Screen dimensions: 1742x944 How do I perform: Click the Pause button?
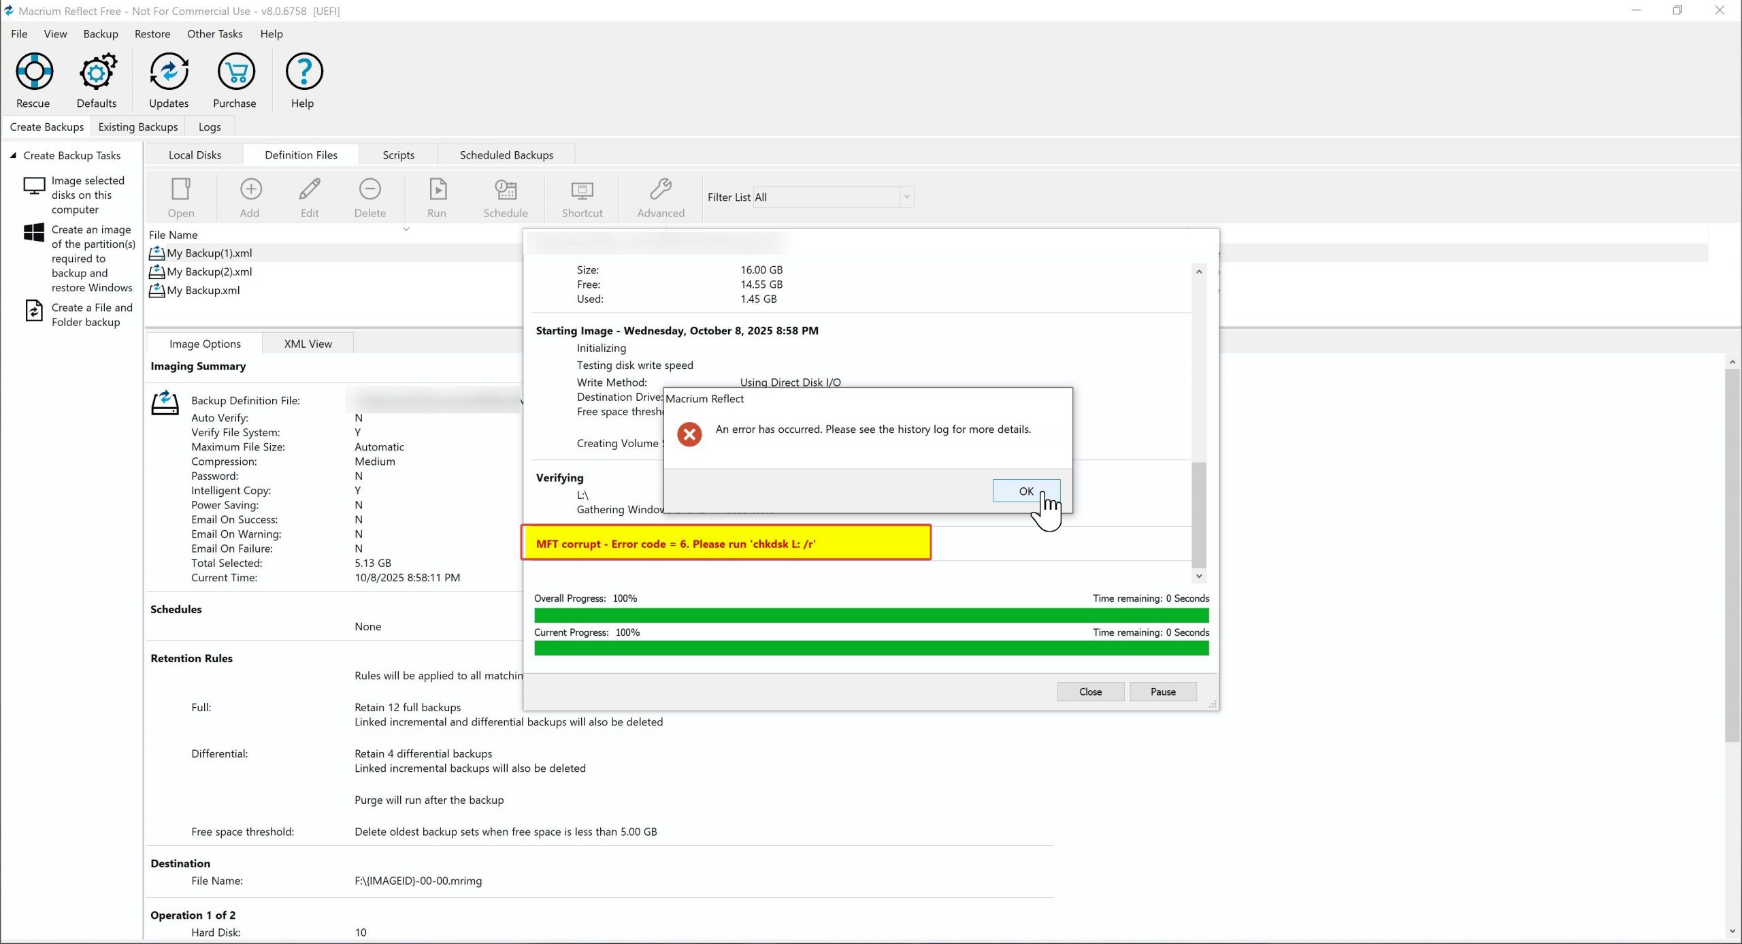click(x=1162, y=691)
